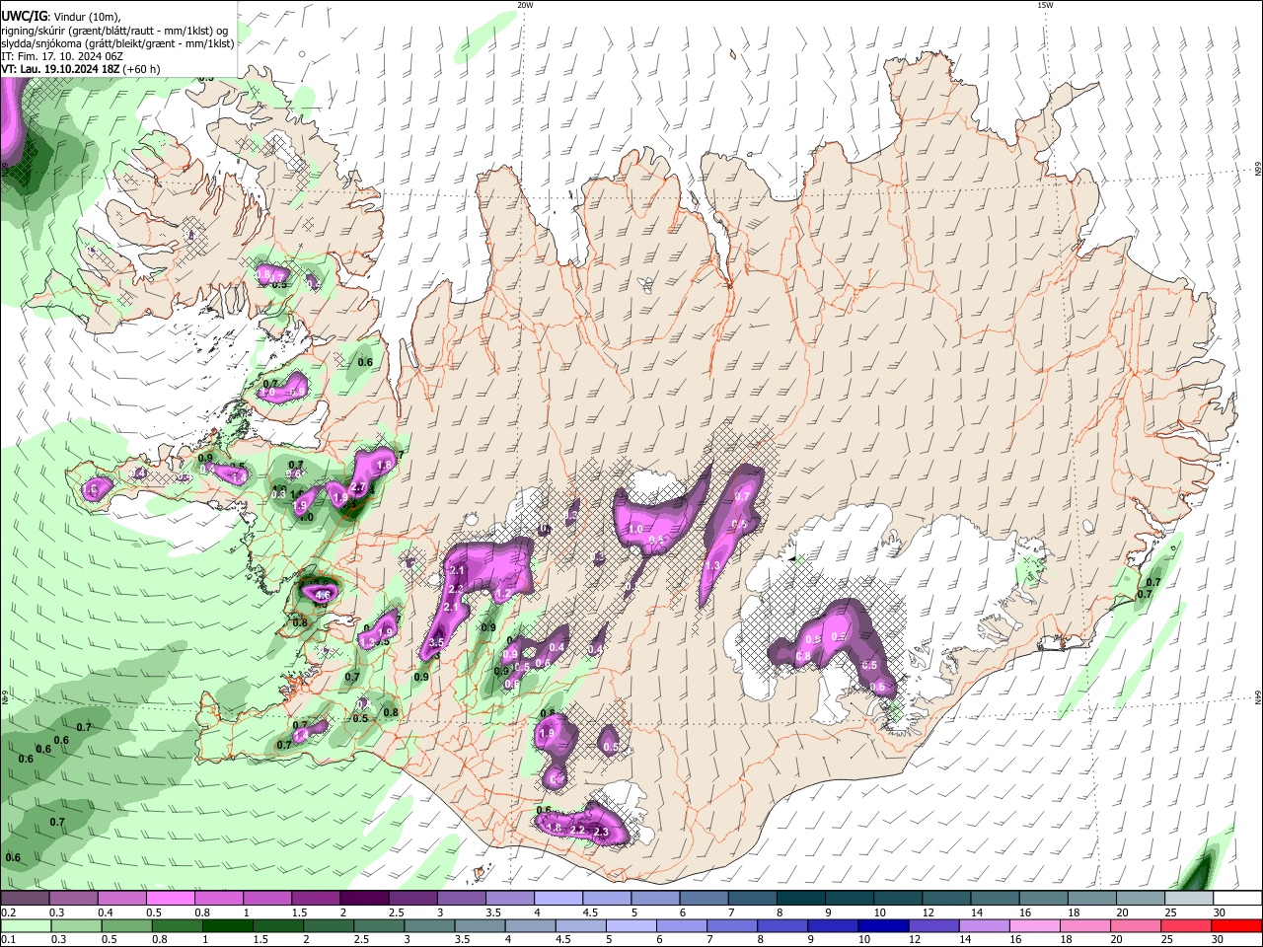Click the '4.6' precipitation value on the map
1263x947 pixels.
(x=323, y=595)
